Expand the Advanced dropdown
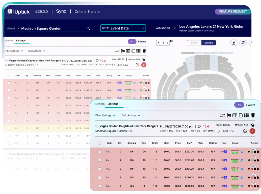The image size is (261, 194). point(165,28)
